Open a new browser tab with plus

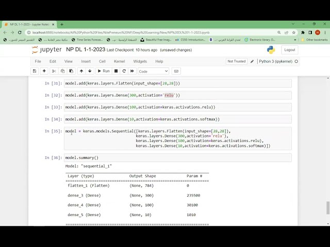62,25
